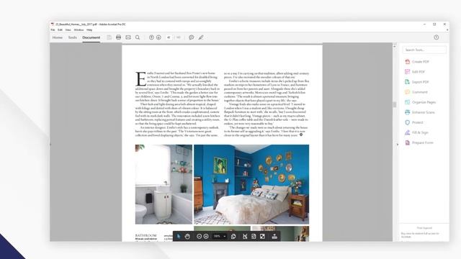Enter full screen mode icon
The height and width of the screenshot is (259, 461).
coord(262,236)
